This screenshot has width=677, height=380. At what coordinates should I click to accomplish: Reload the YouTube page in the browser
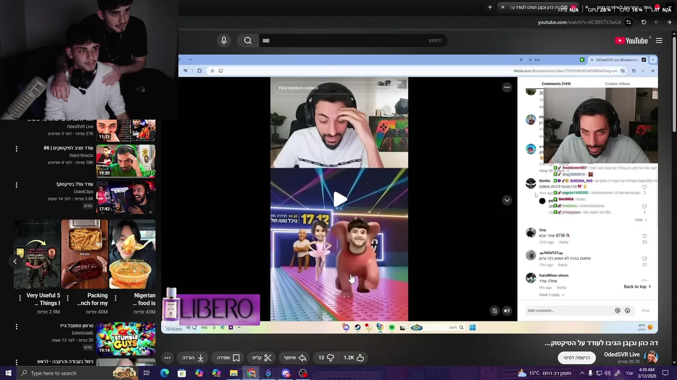644,22
